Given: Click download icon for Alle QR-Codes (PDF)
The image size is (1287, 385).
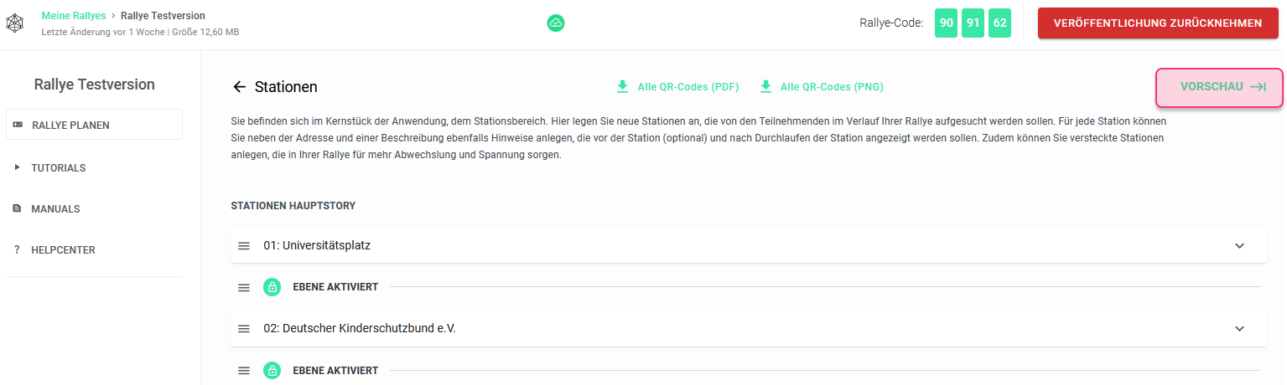Looking at the screenshot, I should pyautogui.click(x=622, y=87).
